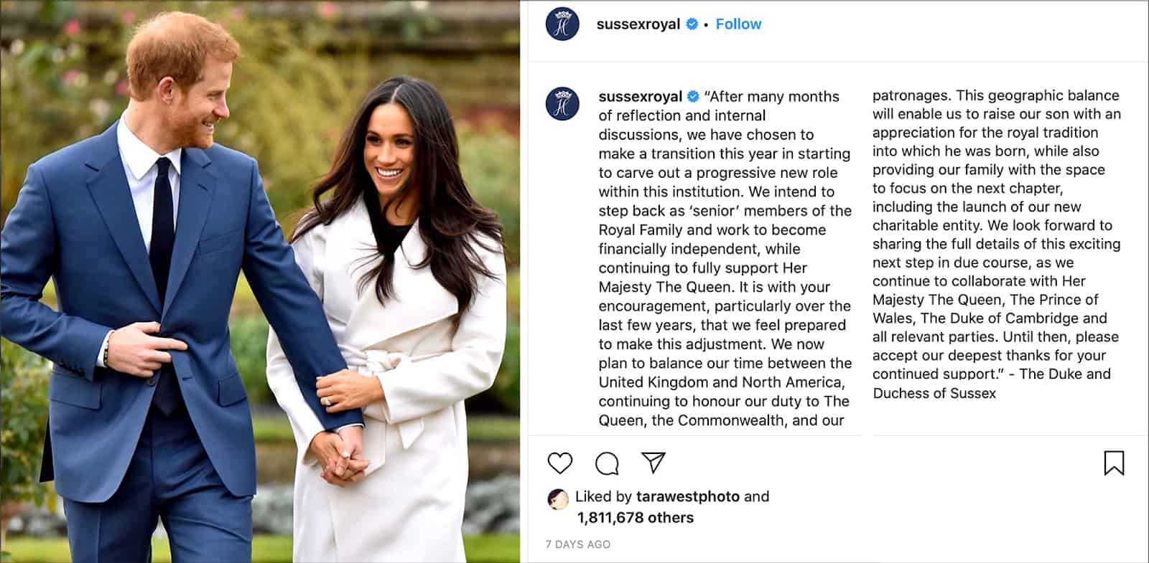
Task: Visit the tarawestphoto profile link
Action: coord(688,496)
